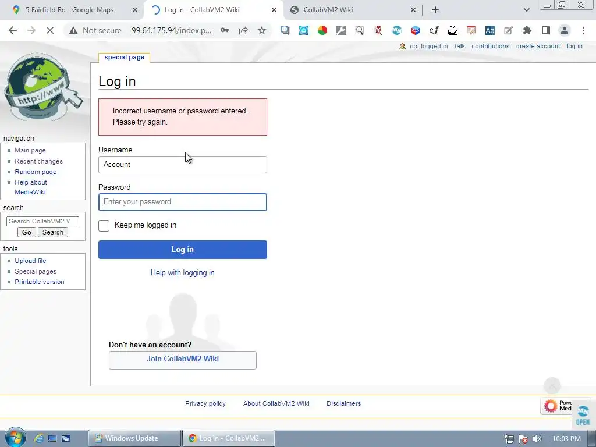Open the handwriting pen extension

(434, 30)
